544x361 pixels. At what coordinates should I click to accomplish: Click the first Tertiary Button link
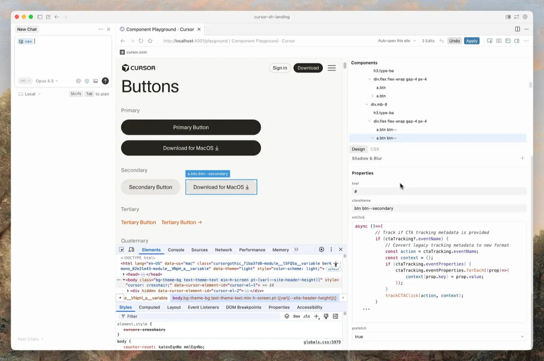[139, 222]
